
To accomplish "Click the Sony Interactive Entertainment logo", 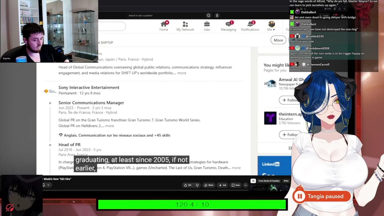I will [50, 91].
